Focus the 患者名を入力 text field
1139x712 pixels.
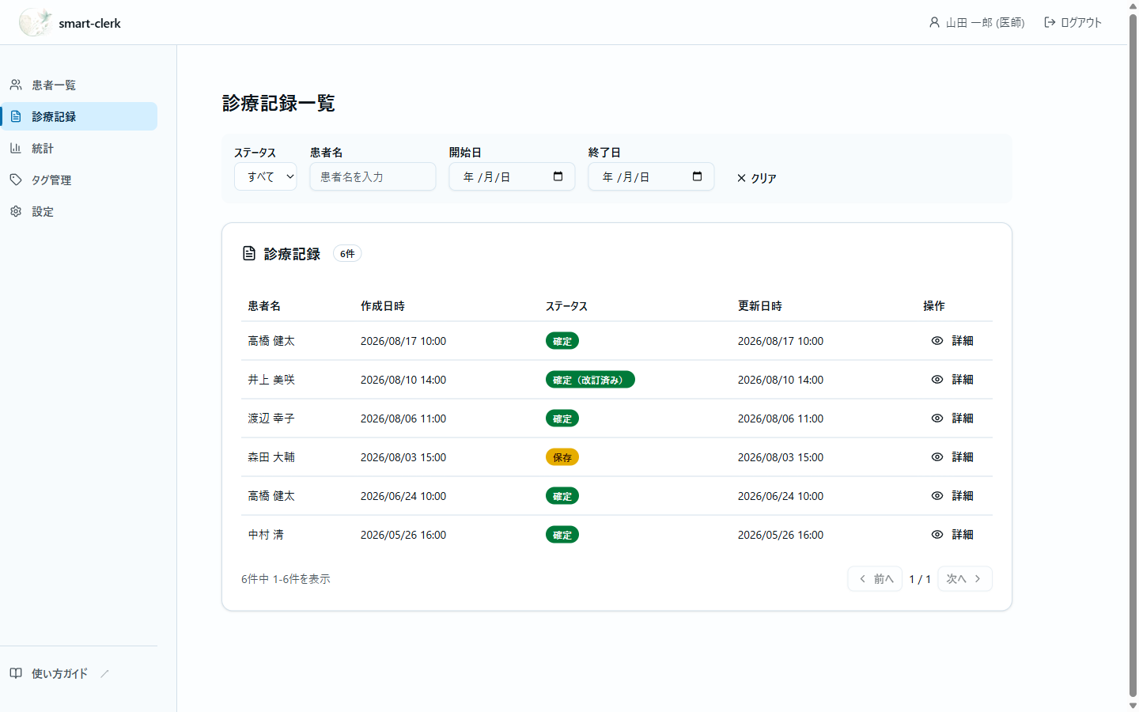(373, 176)
